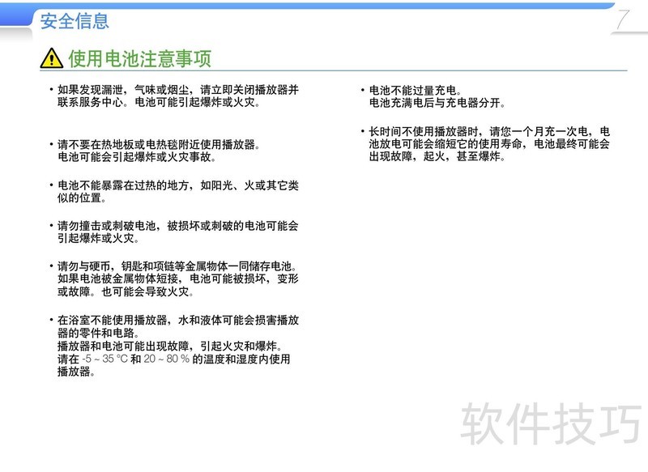Select the line 电池充满电后与充电器分开
Image resolution: width=648 pixels, height=472 pixels.
coord(437,103)
